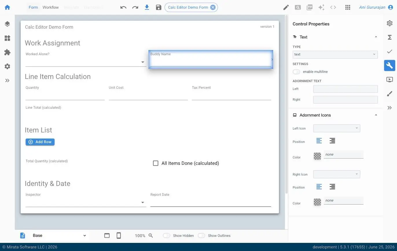Switch to desktop window view icon
This screenshot has height=251, width=397.
107,235
